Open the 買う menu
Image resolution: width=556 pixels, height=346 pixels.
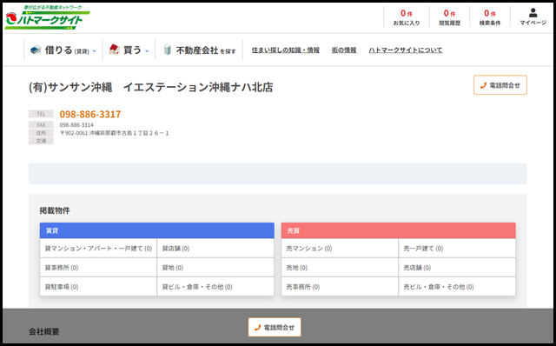[x=129, y=50]
